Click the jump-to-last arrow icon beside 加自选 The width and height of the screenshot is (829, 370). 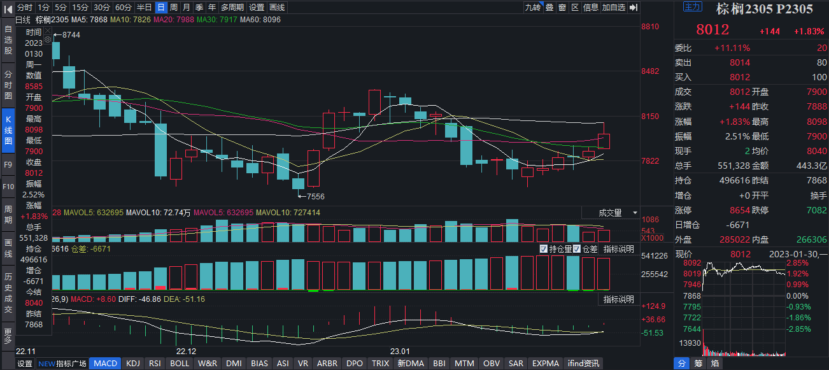pos(634,8)
